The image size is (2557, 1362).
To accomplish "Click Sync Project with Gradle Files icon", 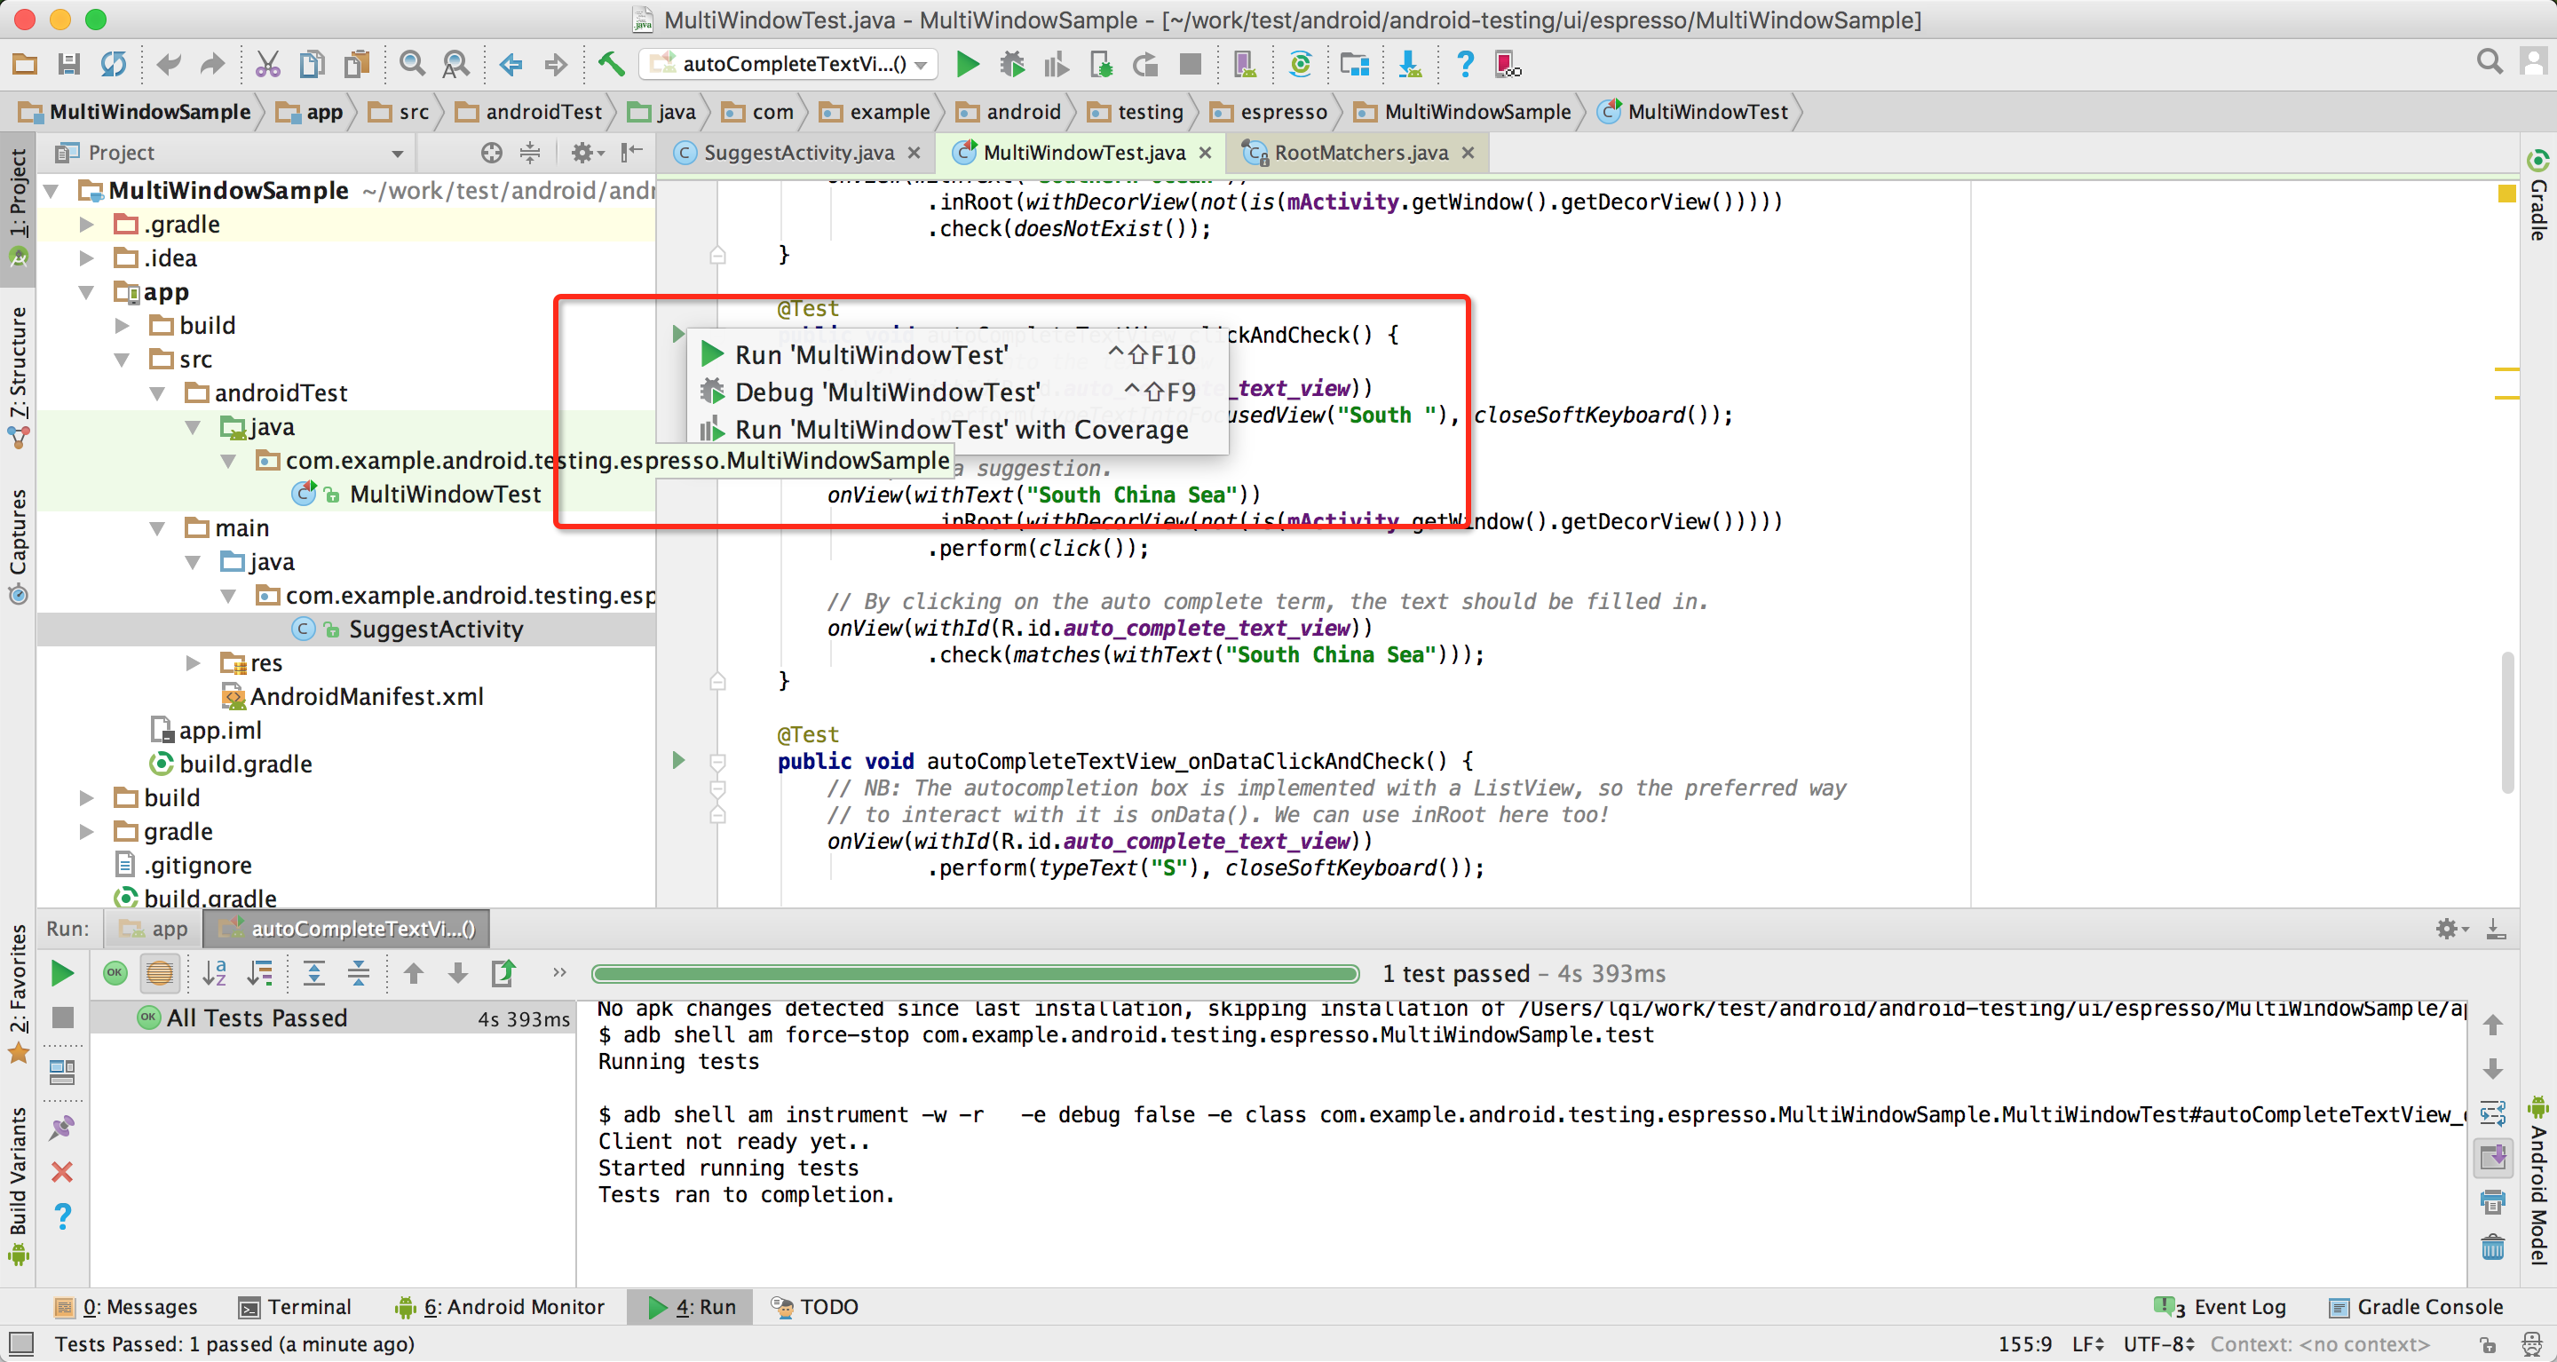I will tap(1299, 65).
